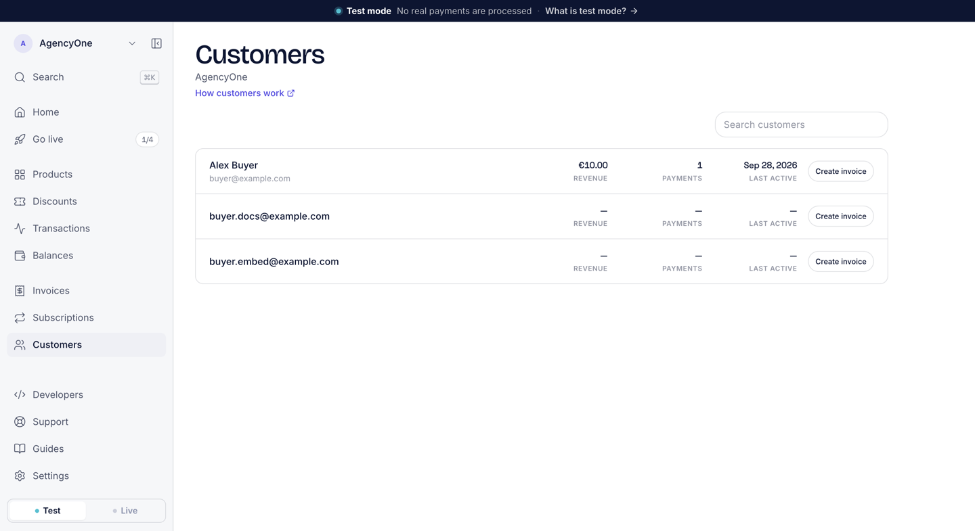The height and width of the screenshot is (531, 975).
Task: Go to Products page
Action: click(x=87, y=175)
